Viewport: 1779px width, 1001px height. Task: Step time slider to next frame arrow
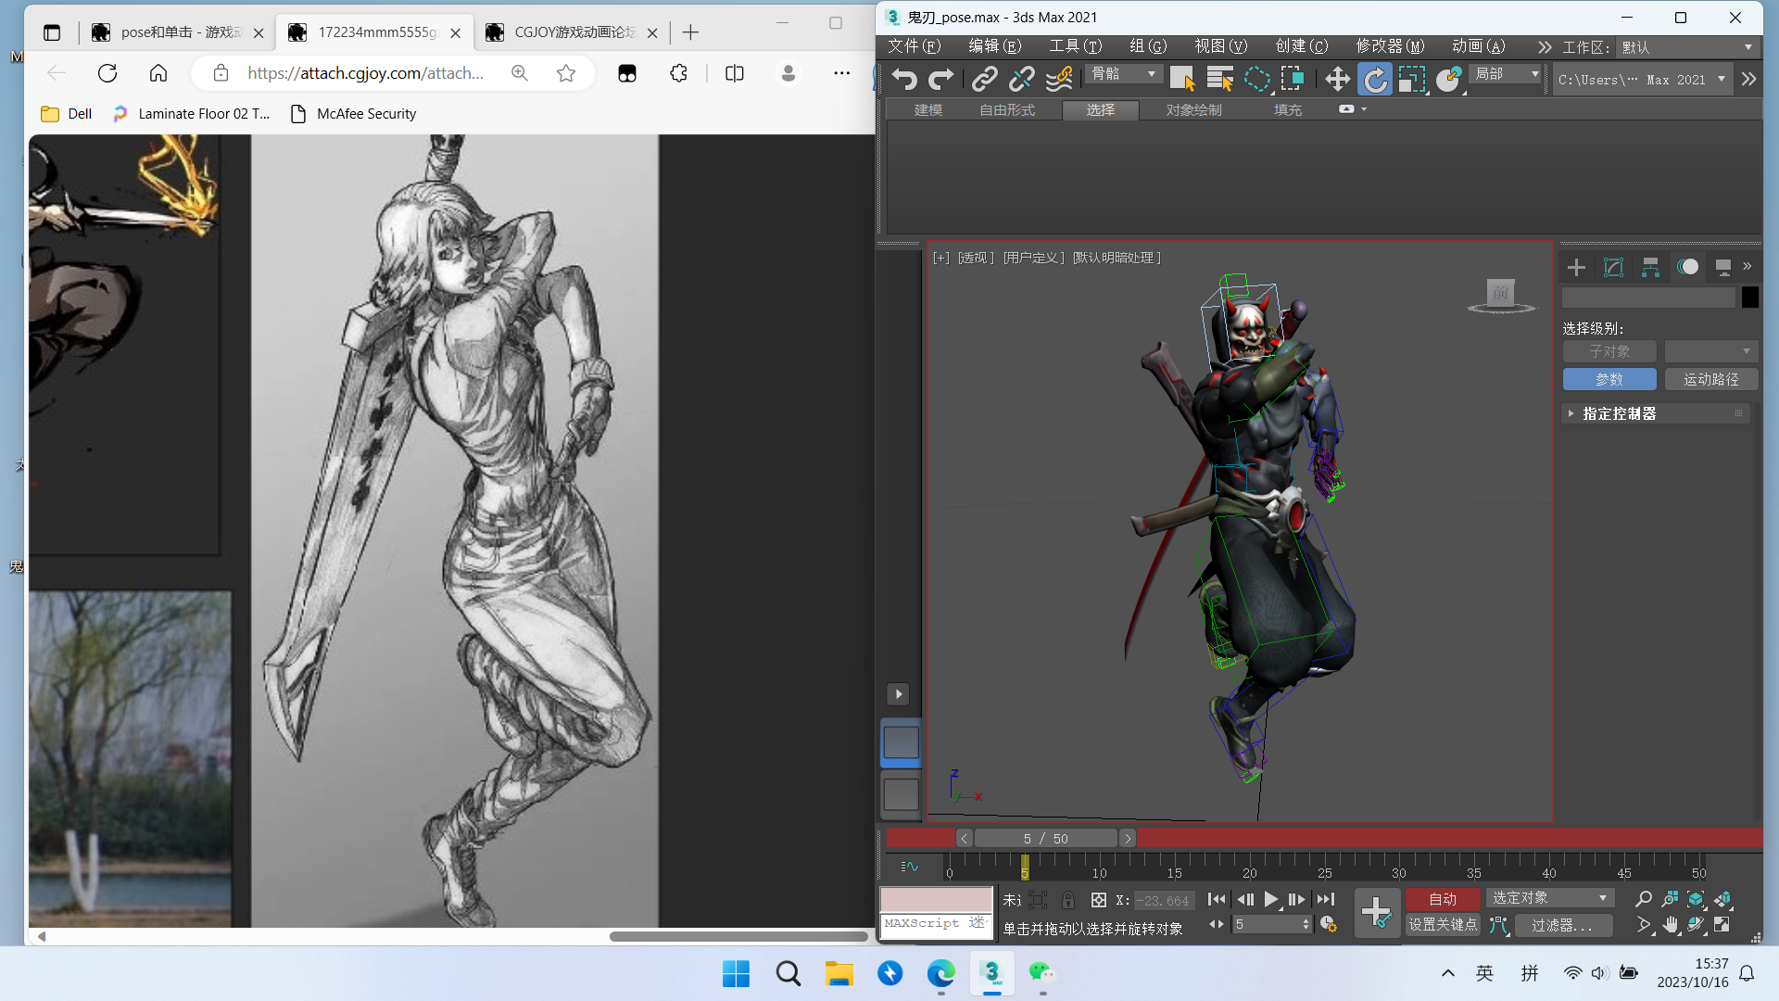[1128, 838]
